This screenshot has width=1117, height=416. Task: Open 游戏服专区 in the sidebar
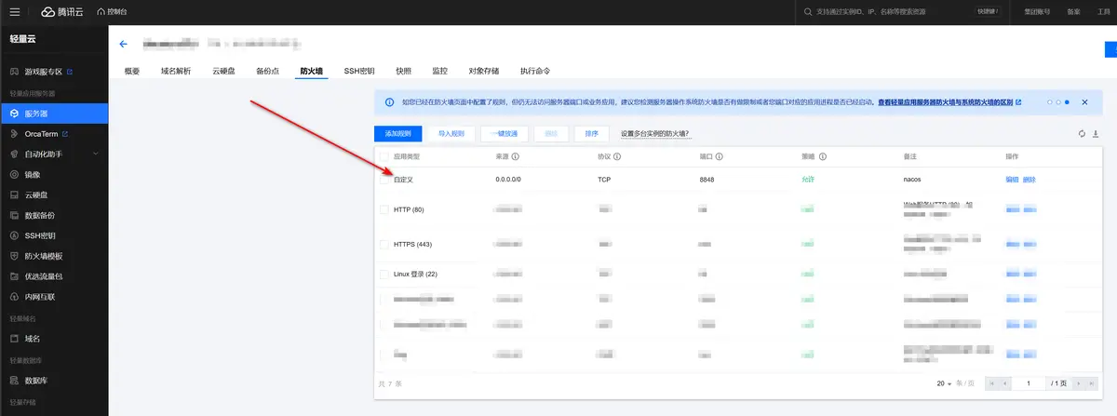(x=54, y=72)
